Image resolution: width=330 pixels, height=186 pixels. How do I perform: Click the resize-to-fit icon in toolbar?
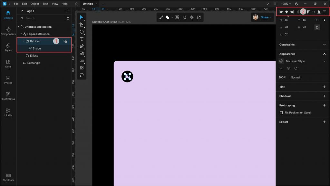point(199,17)
